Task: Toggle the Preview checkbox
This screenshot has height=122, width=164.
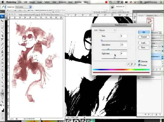Action: [x=139, y=65]
